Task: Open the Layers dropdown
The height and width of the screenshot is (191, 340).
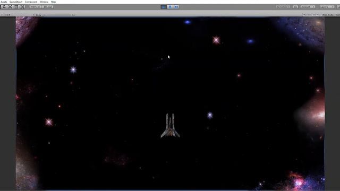Action: 327,7
